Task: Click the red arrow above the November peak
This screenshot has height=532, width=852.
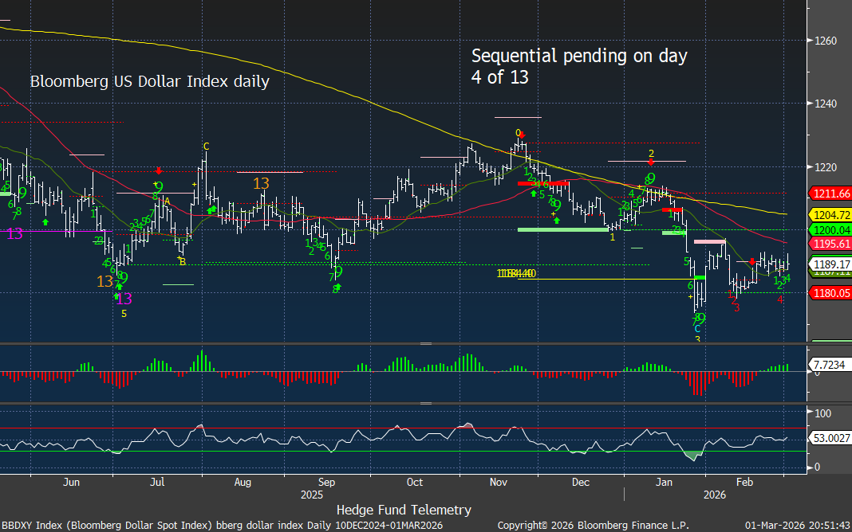Action: click(522, 135)
